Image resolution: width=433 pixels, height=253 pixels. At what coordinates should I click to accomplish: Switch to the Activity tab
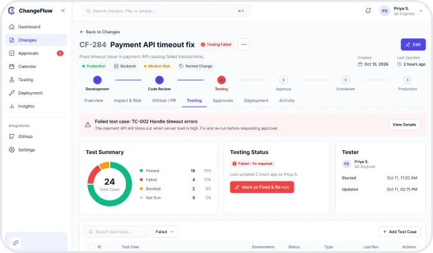[x=287, y=100]
